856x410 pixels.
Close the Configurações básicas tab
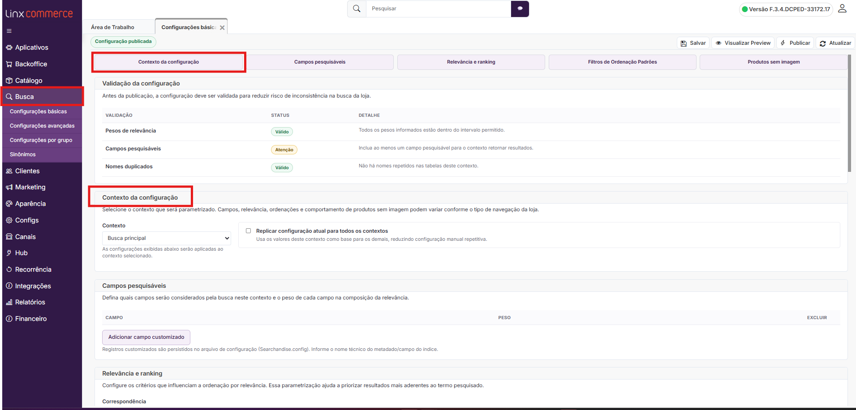click(x=222, y=28)
